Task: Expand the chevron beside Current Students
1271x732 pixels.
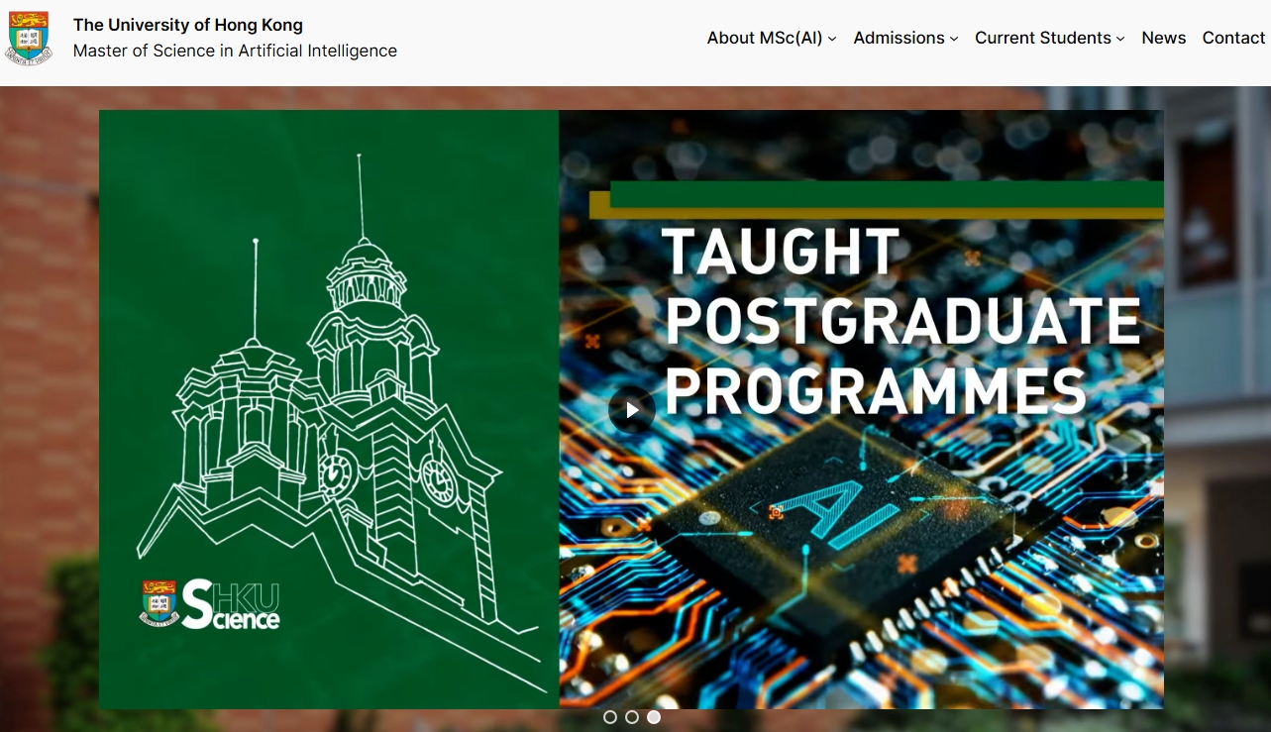Action: tap(1120, 39)
